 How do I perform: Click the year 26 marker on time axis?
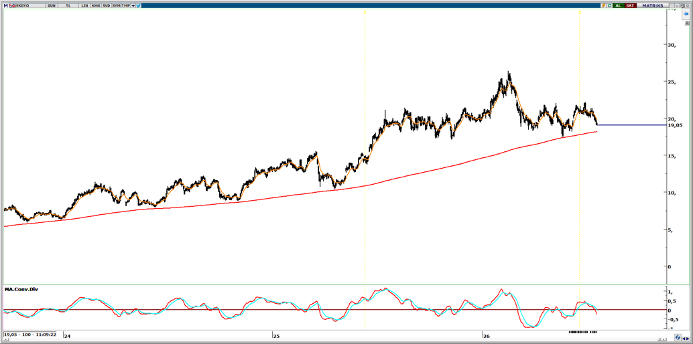pyautogui.click(x=486, y=336)
